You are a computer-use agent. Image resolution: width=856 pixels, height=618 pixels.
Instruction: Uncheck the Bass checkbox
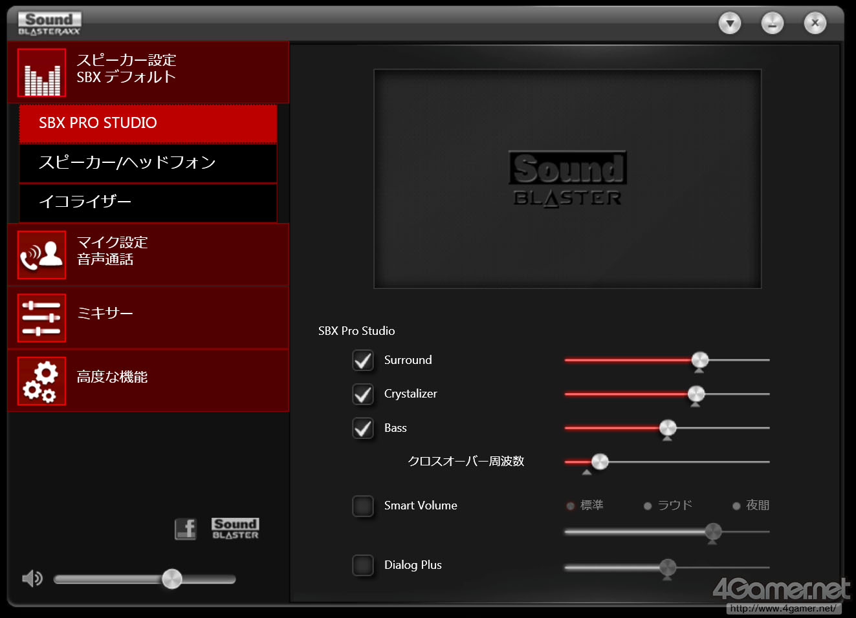(x=363, y=428)
